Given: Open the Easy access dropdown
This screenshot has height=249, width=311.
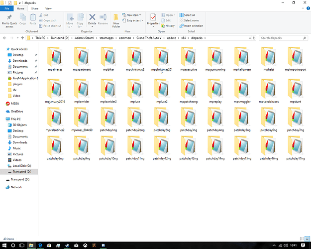Looking at the screenshot, I should pyautogui.click(x=132, y=20).
